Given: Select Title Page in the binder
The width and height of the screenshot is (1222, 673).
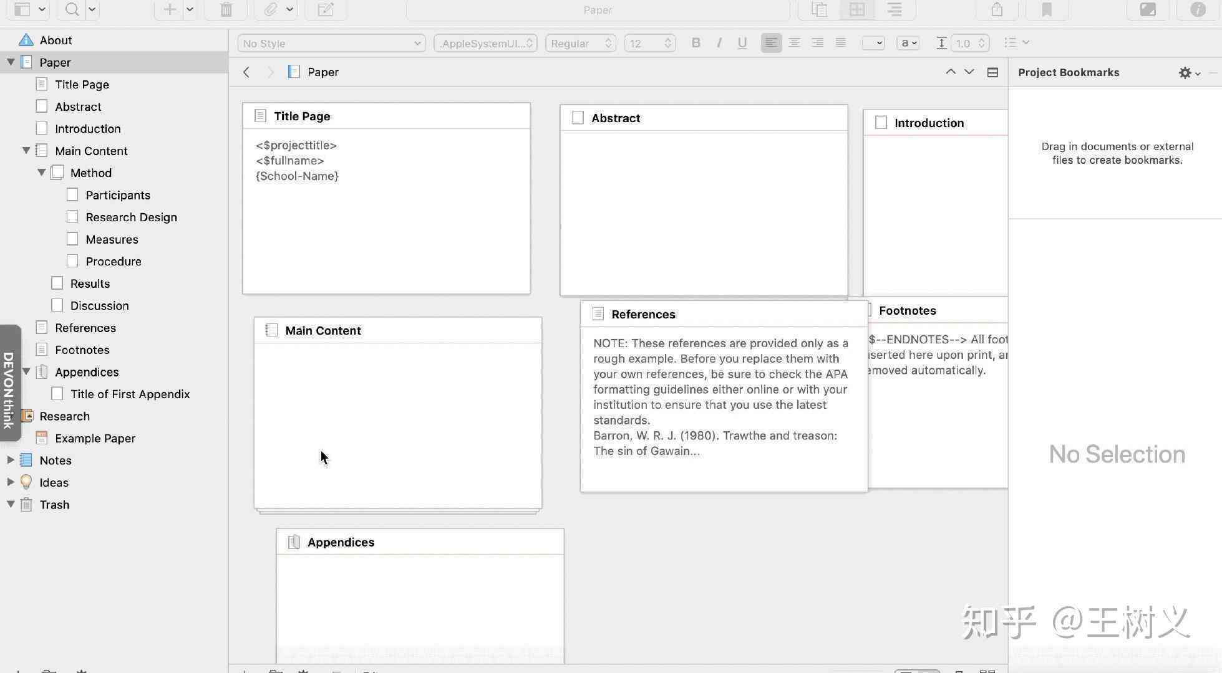Looking at the screenshot, I should [x=82, y=84].
